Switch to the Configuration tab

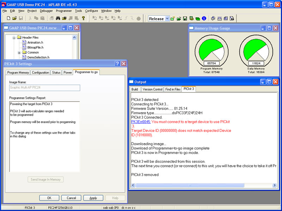point(41,72)
